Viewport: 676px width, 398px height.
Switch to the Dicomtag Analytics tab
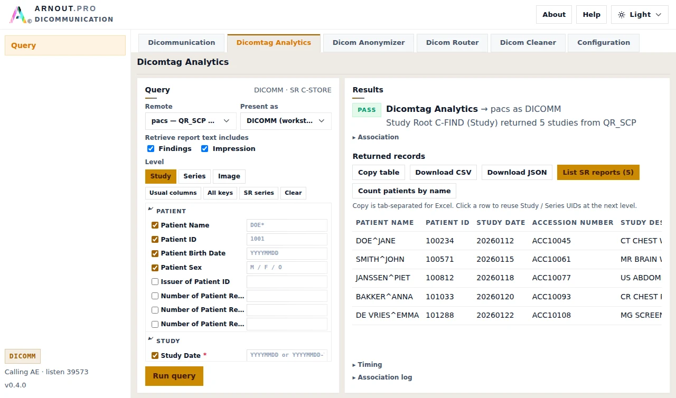click(274, 43)
